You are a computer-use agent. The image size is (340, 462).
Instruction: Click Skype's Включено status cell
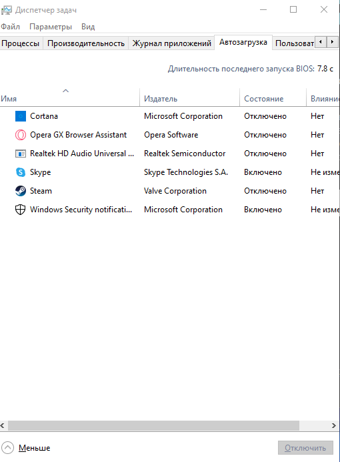[263, 172]
